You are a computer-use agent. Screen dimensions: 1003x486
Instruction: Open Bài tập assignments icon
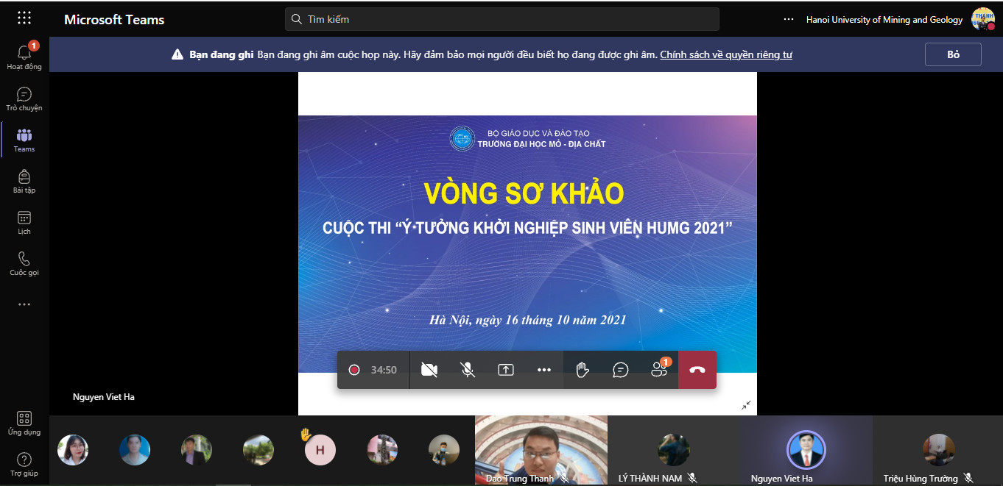pyautogui.click(x=24, y=182)
